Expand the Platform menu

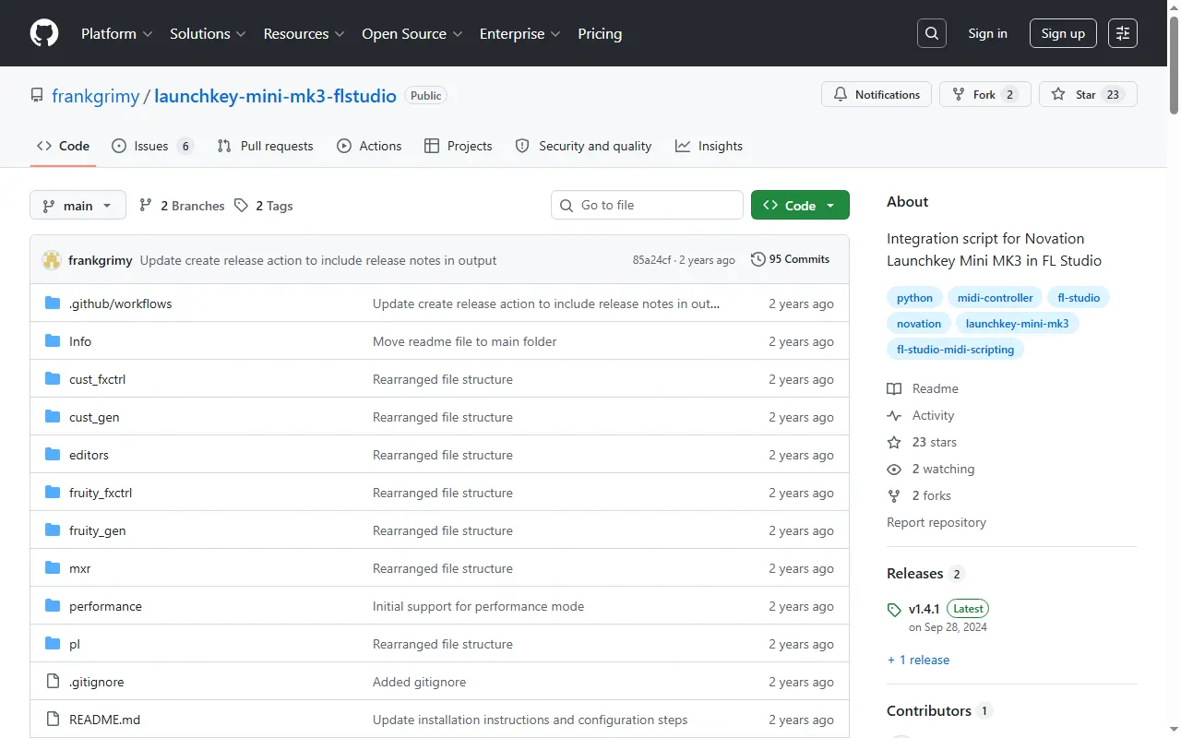(117, 33)
